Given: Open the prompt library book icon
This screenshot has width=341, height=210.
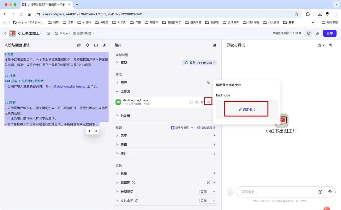Looking at the screenshot, I should tap(96, 45).
